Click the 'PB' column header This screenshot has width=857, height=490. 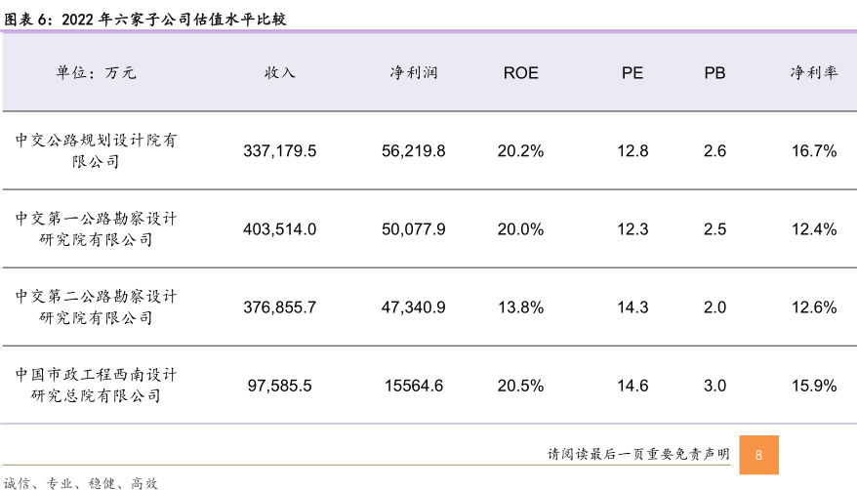(714, 73)
